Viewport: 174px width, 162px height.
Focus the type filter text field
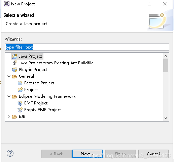87,47
